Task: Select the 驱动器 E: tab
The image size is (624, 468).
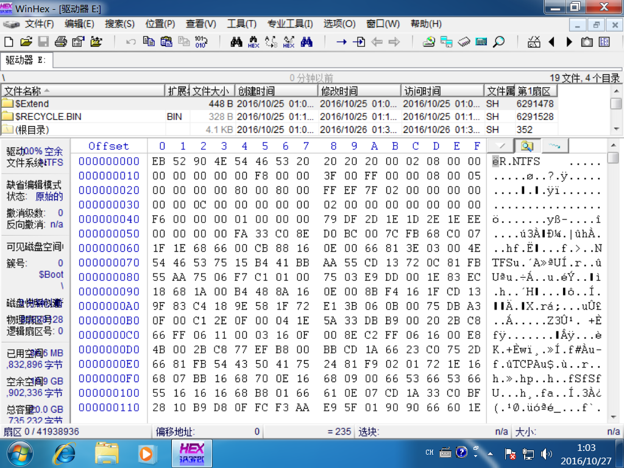Action: [x=26, y=60]
